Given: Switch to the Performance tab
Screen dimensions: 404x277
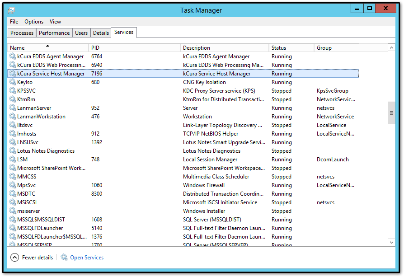Looking at the screenshot, I should coord(54,33).
